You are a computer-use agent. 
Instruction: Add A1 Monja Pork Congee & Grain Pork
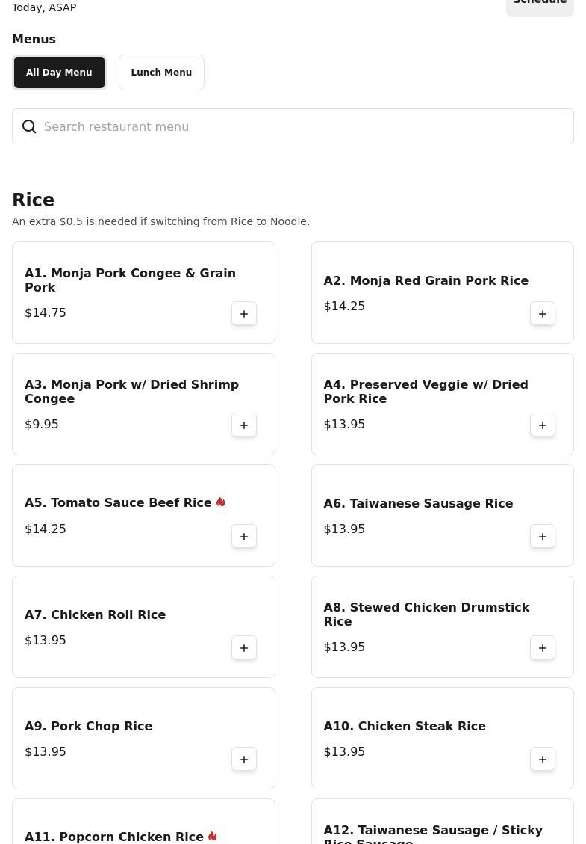click(244, 314)
